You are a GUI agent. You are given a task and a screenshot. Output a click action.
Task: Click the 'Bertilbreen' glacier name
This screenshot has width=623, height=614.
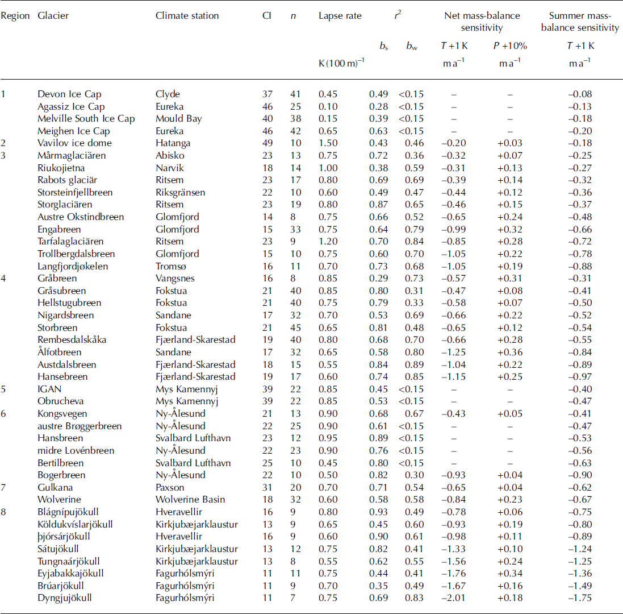pos(61,463)
